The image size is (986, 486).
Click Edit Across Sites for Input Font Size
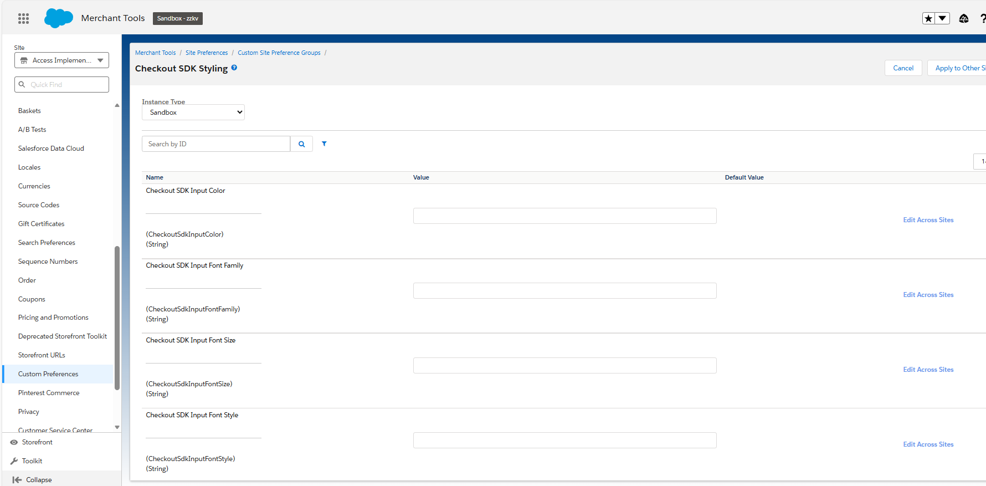point(928,370)
